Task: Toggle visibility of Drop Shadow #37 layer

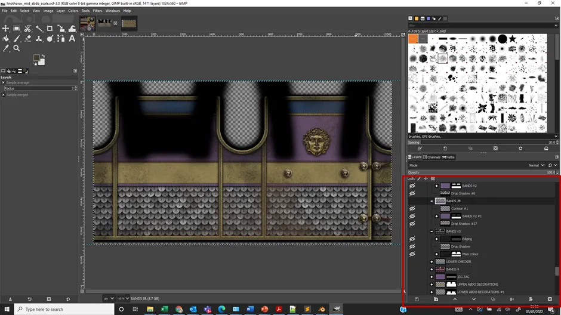Action: tap(412, 224)
